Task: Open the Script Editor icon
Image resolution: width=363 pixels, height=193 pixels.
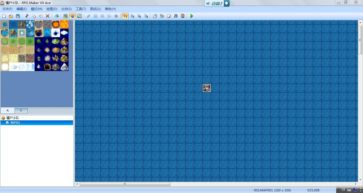Action: (x=169, y=16)
